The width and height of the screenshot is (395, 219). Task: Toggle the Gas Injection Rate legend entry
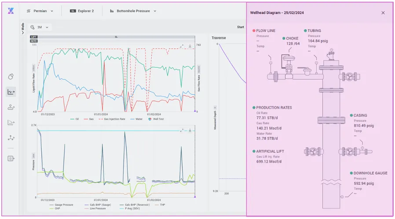point(112,119)
